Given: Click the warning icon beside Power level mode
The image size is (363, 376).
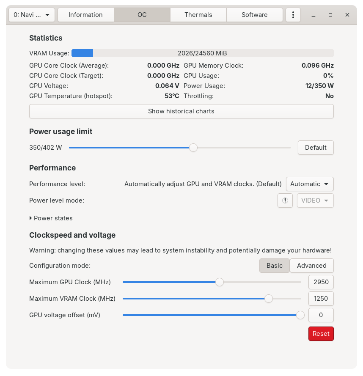Looking at the screenshot, I should [x=285, y=200].
